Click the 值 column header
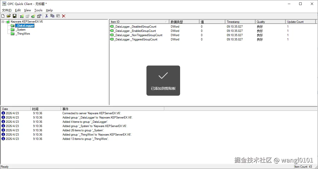This screenshot has height=169, width=318. click(212, 22)
